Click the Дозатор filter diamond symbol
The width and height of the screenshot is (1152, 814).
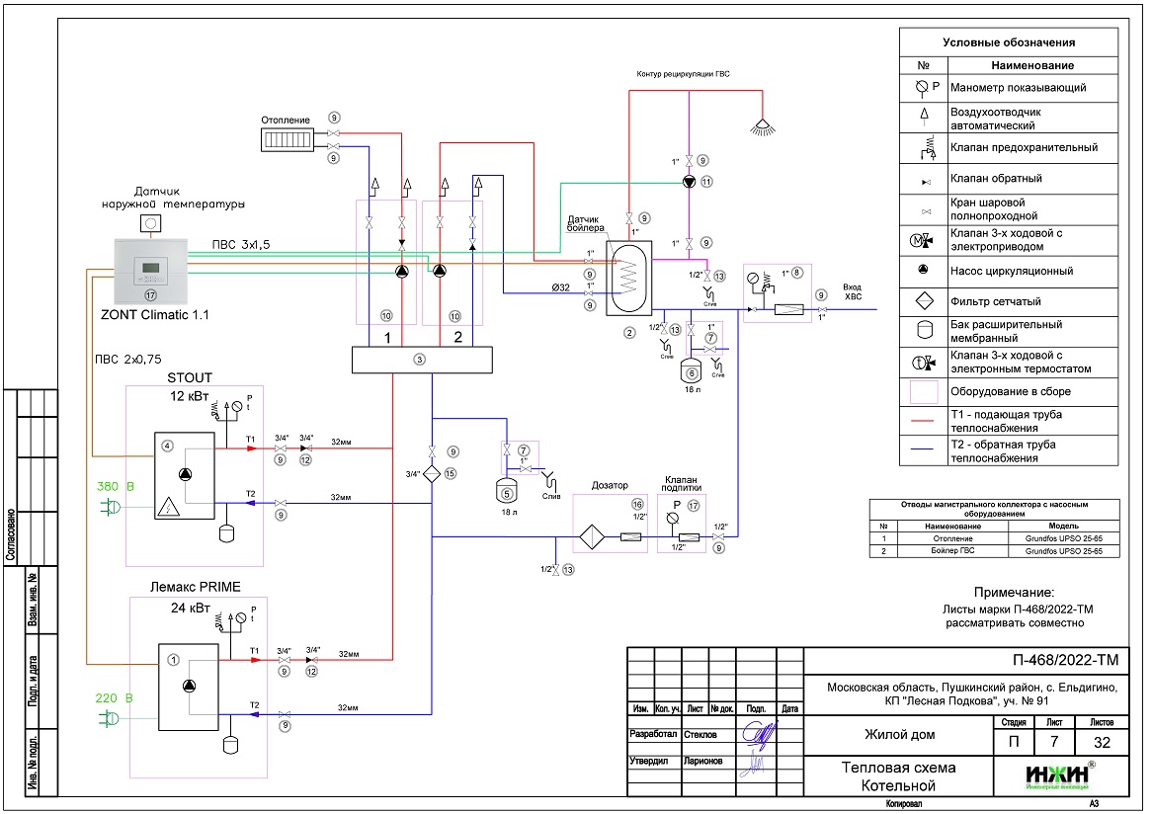coord(591,537)
